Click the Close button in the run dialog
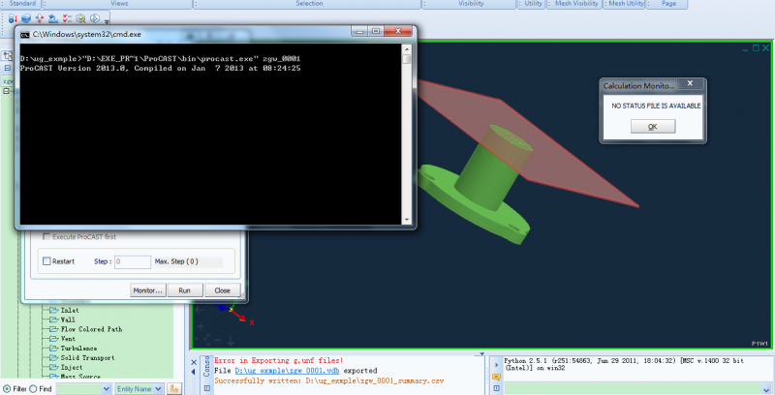The width and height of the screenshot is (775, 395). tap(223, 290)
